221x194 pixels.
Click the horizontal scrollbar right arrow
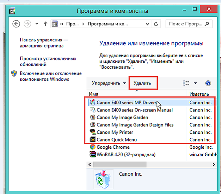(214, 165)
